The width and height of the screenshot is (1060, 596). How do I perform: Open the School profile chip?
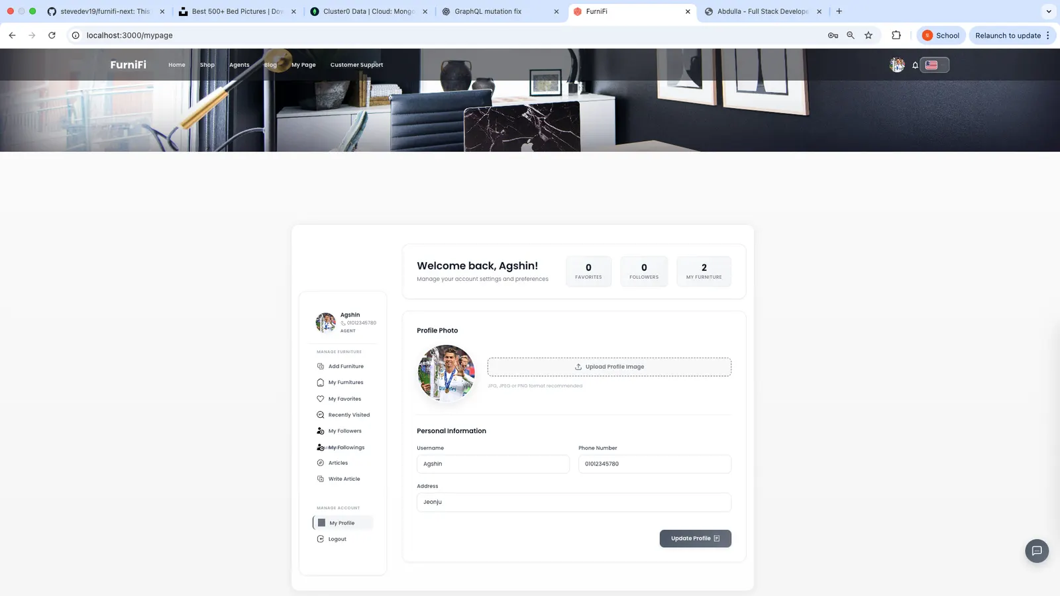point(941,36)
